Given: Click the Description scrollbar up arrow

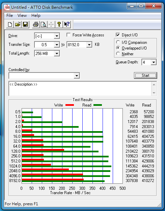Looking at the screenshot, I should 154,85.
